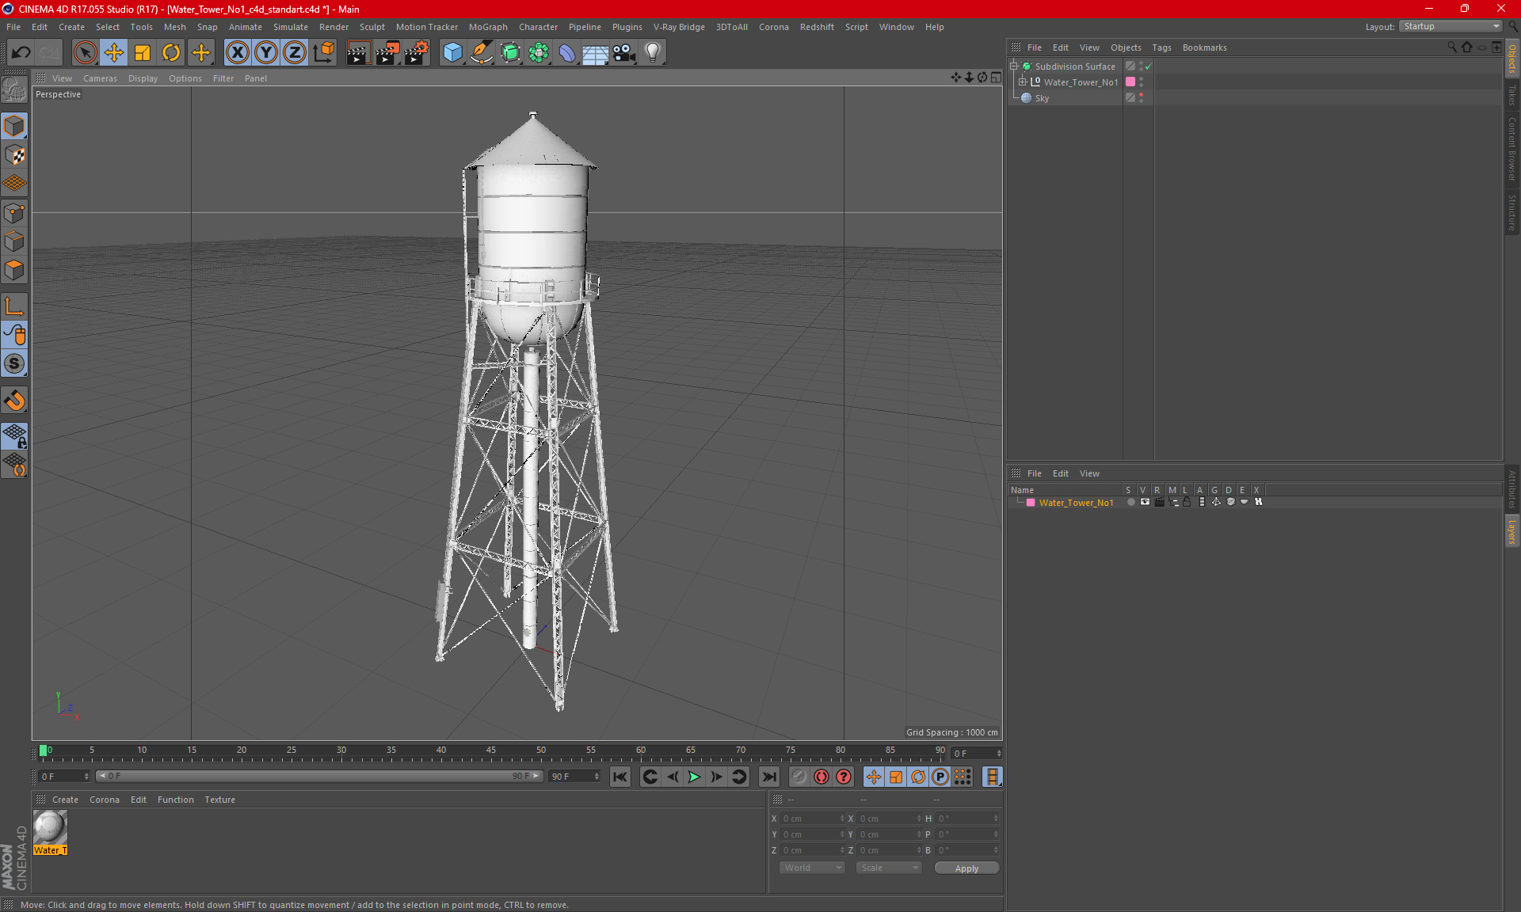Toggle Locked Workplane icon
The height and width of the screenshot is (912, 1521).
click(14, 436)
